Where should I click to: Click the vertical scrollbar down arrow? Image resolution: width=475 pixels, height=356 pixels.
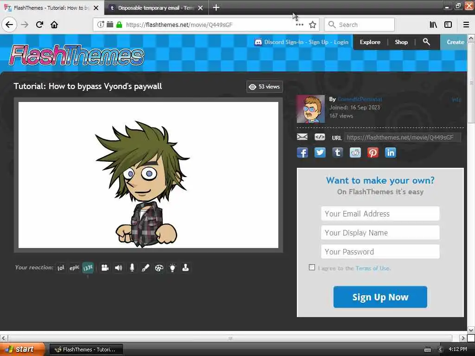(x=471, y=330)
